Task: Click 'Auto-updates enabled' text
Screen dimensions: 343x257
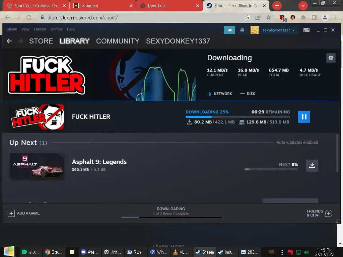Action: click(x=297, y=143)
